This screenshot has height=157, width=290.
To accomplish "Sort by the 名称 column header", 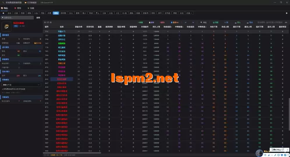I will (x=62, y=27).
